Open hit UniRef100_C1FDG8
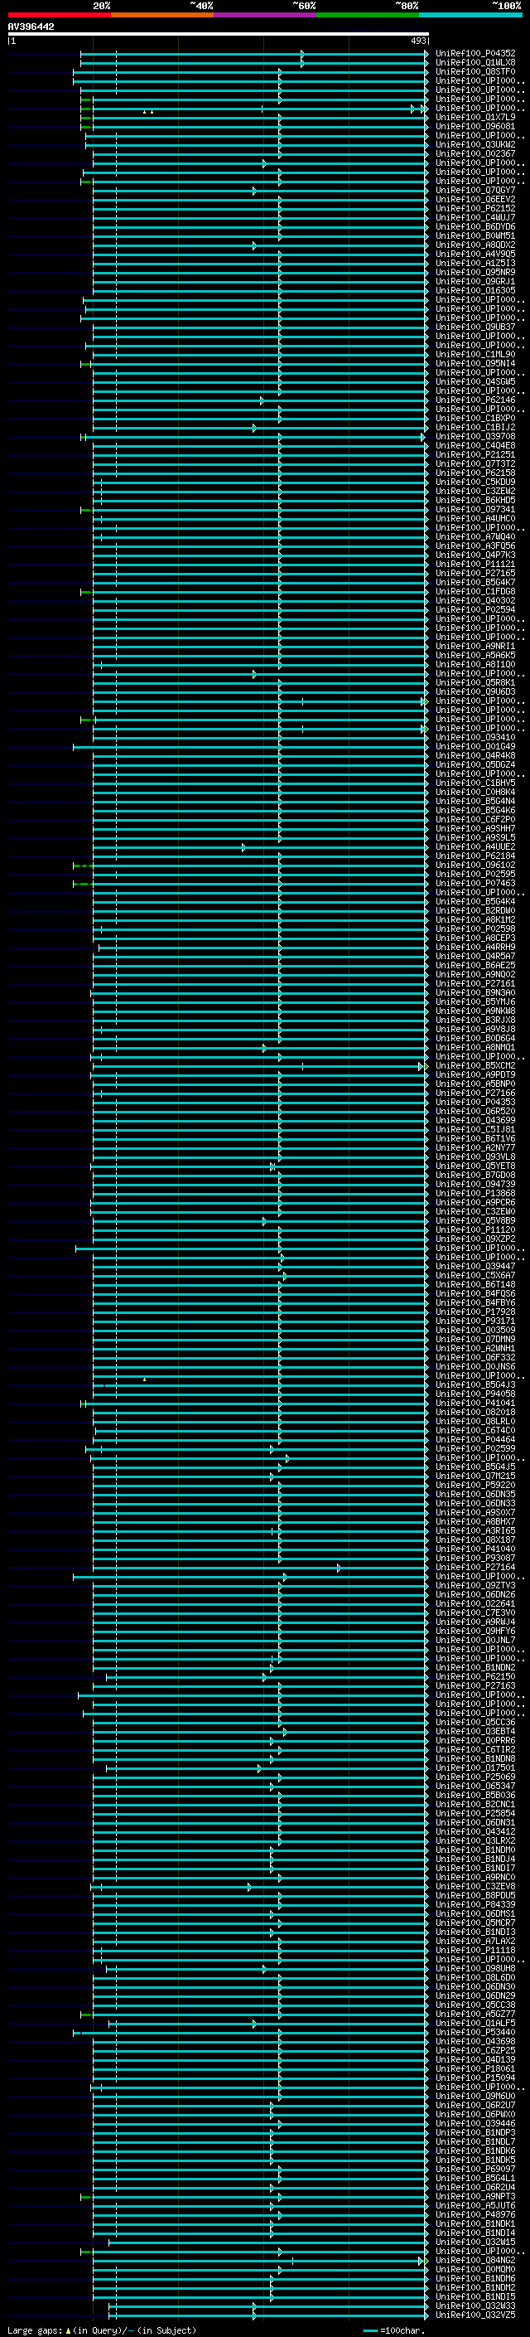 [x=475, y=592]
